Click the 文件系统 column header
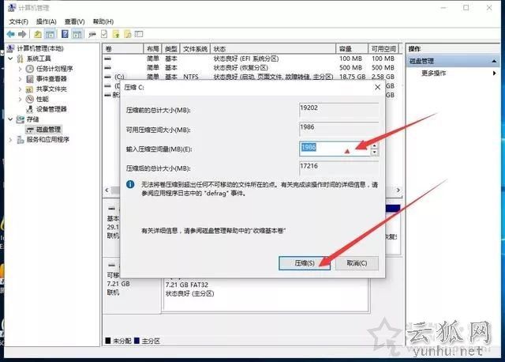This screenshot has width=505, height=362. click(x=195, y=49)
